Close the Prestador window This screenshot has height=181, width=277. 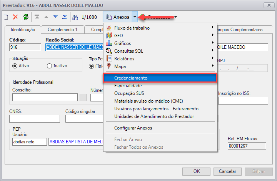(269, 5)
